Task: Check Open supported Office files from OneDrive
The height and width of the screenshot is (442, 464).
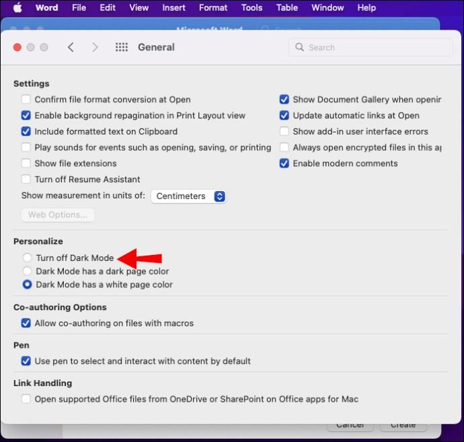Action: [x=26, y=399]
